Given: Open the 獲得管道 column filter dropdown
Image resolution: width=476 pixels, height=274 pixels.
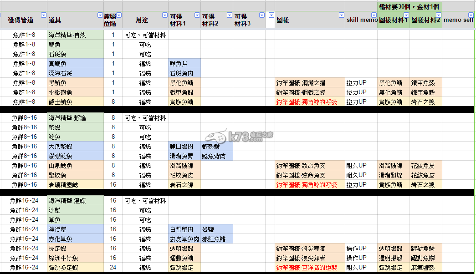Looking at the screenshot, I should [x=44, y=15].
